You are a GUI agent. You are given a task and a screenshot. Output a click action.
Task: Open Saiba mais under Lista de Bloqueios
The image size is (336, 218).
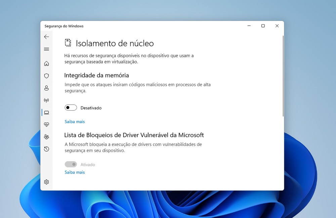(75, 172)
